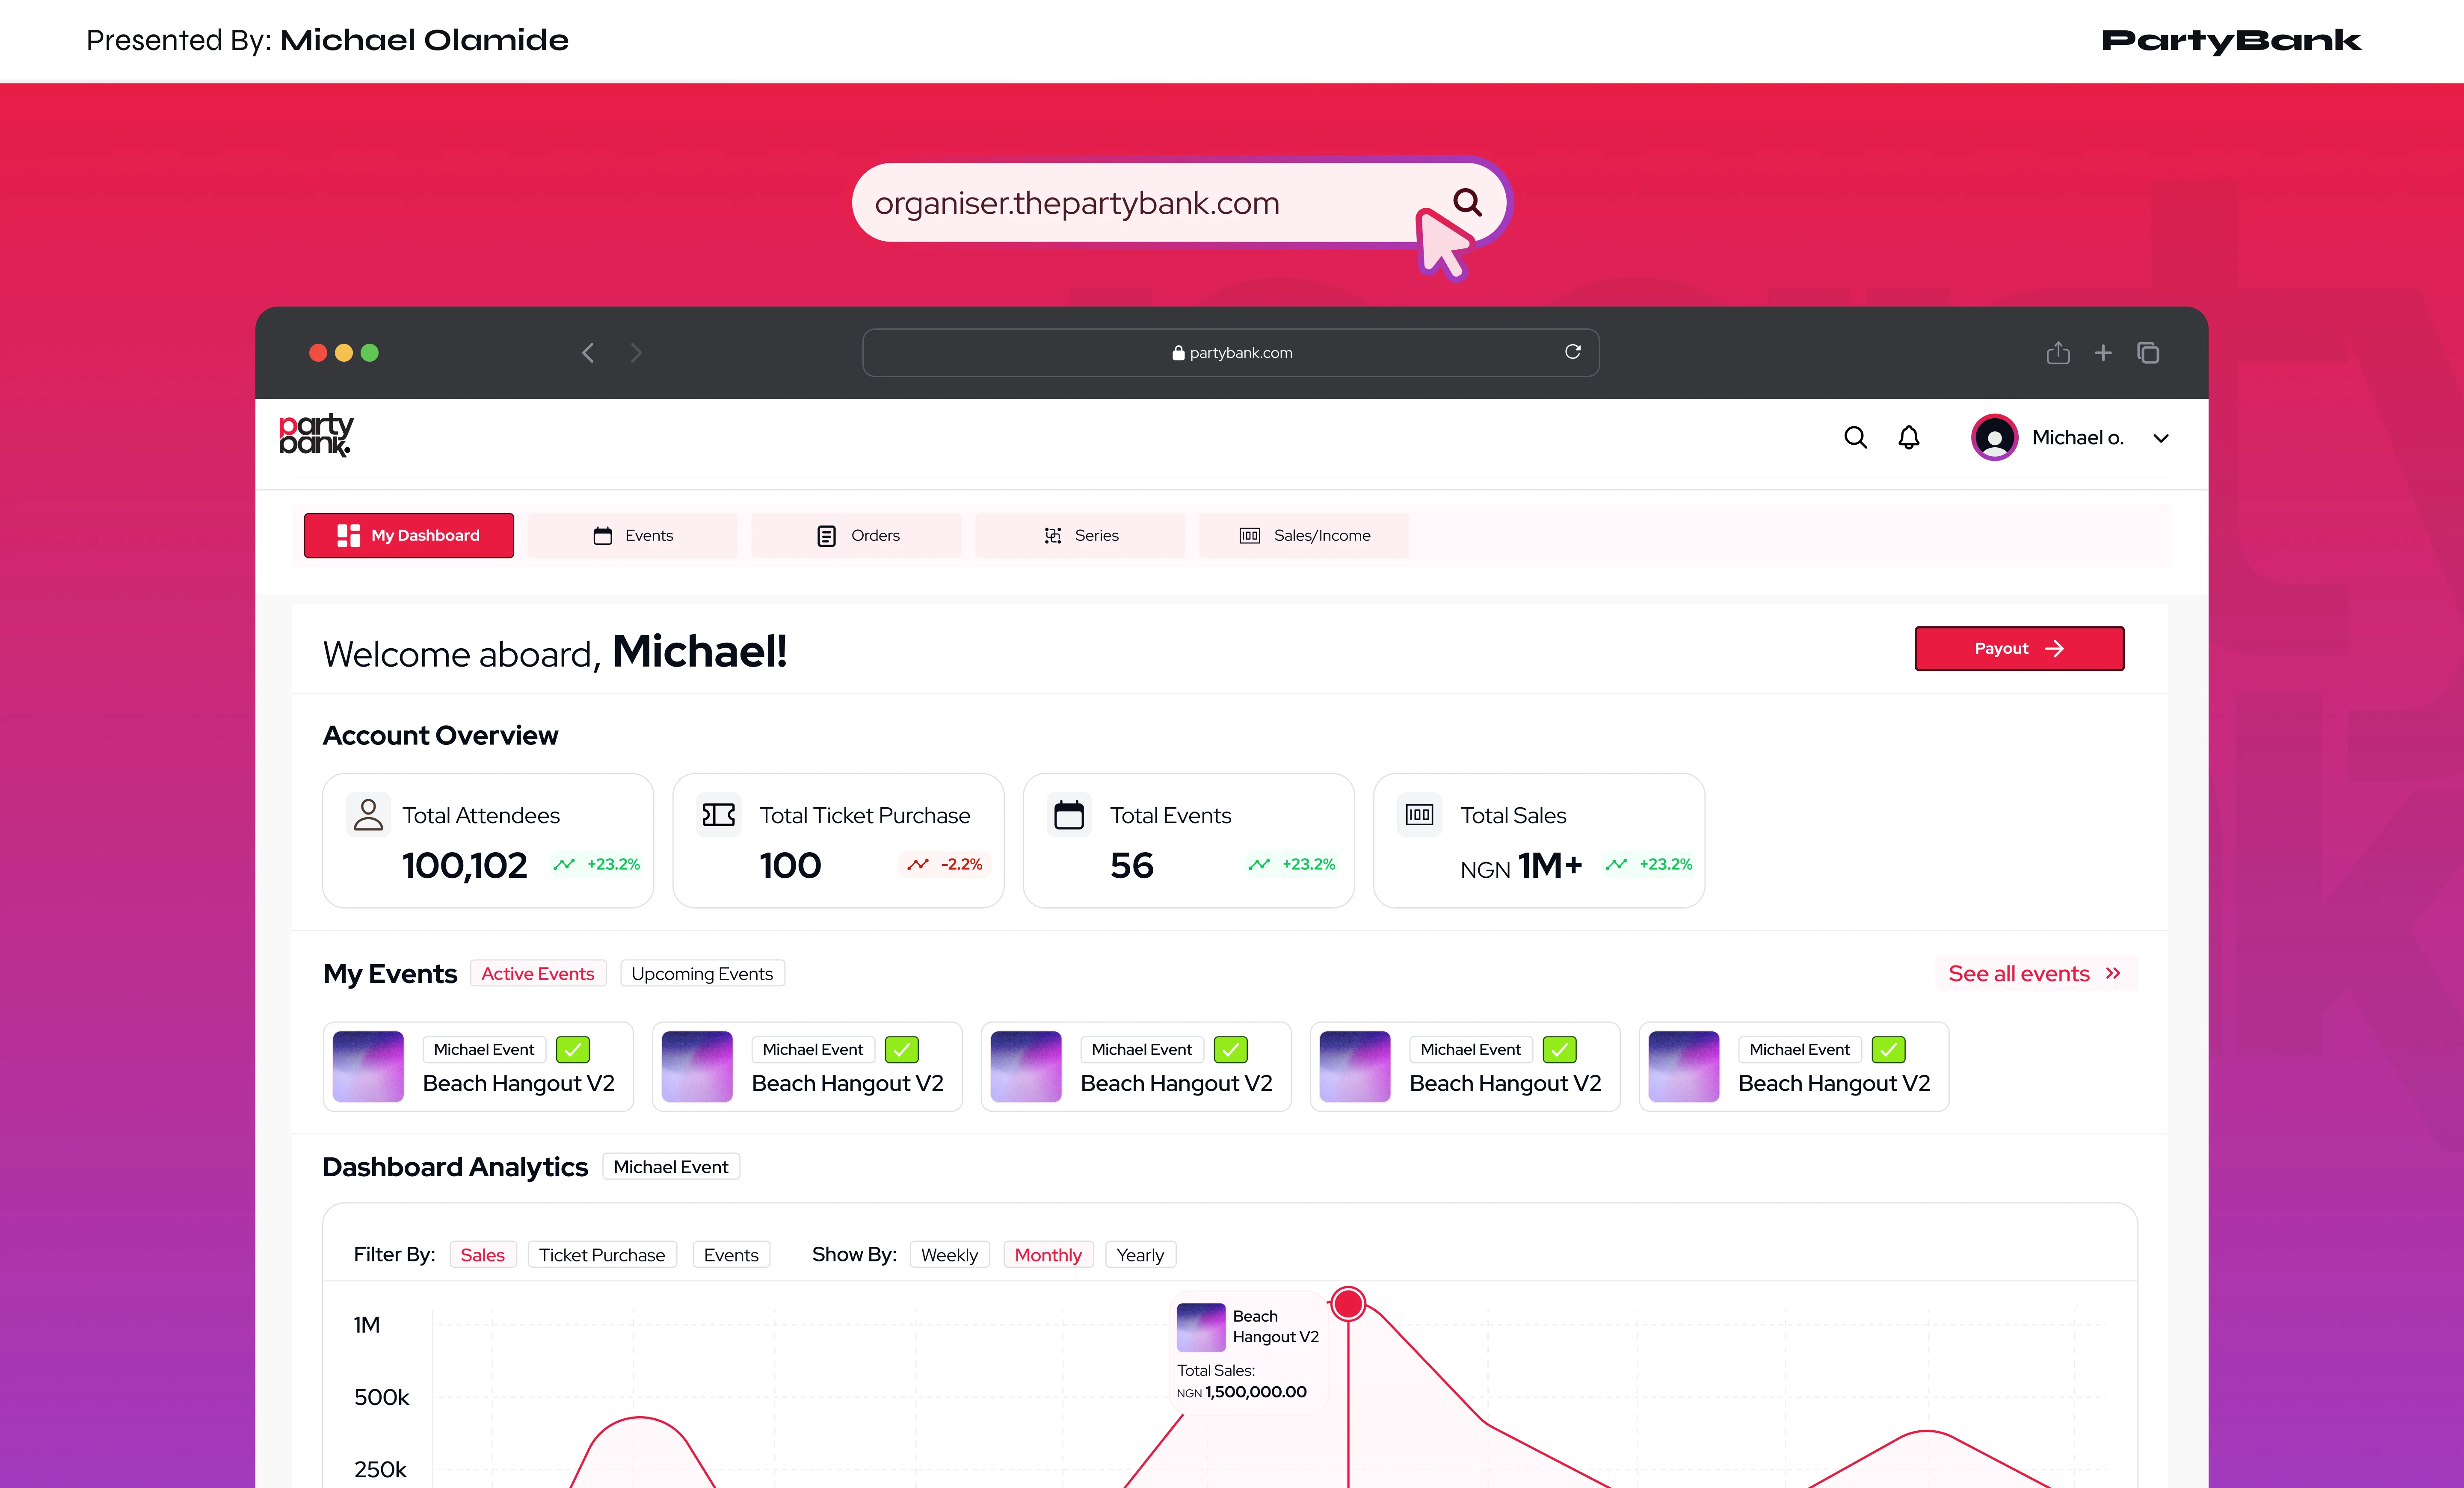
Task: Select the Upcoming Events filter
Action: point(702,973)
